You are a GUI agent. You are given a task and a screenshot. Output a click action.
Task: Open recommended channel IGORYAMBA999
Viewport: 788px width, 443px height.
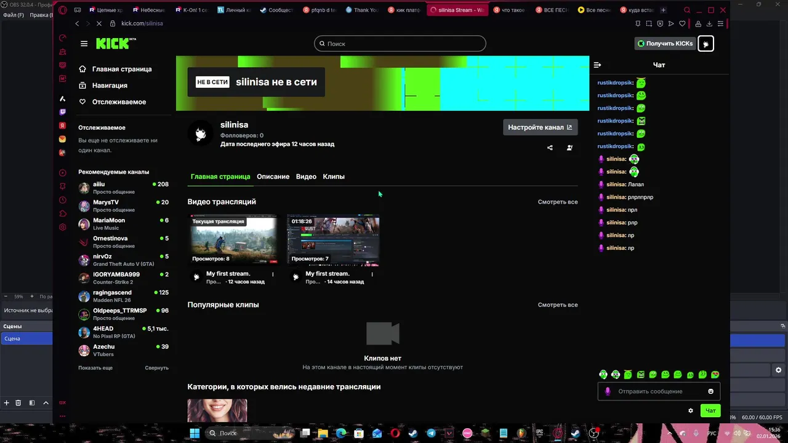click(123, 278)
